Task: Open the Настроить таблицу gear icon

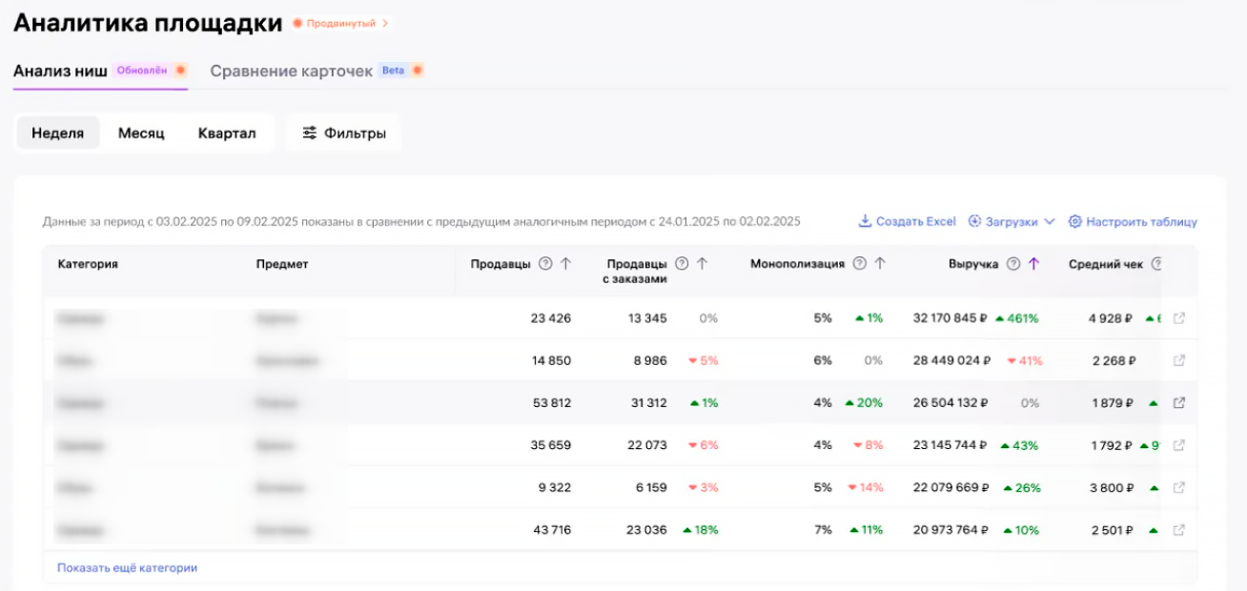Action: click(1075, 220)
